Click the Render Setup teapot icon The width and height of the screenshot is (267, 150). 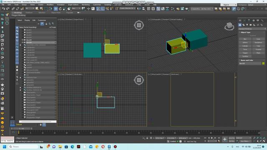[178, 9]
